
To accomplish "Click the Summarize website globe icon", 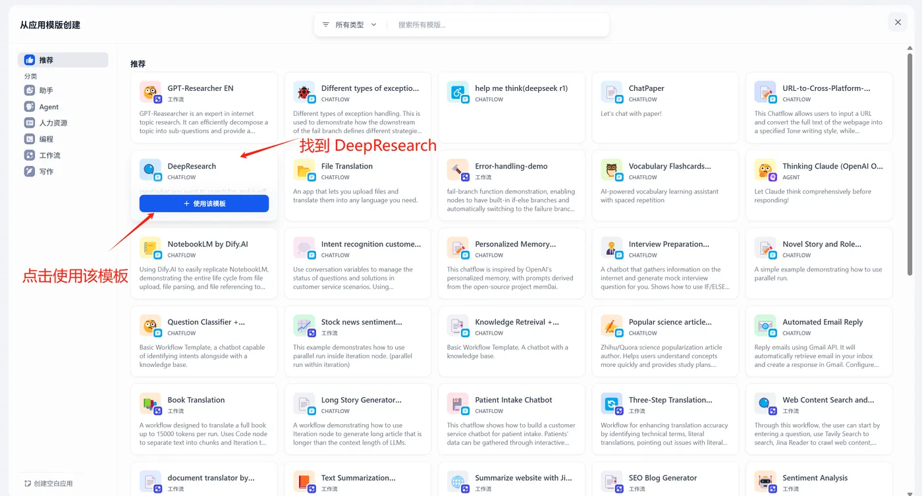I will (458, 481).
